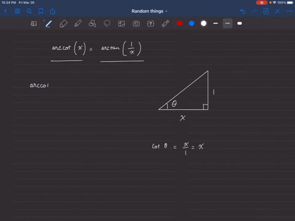The width and height of the screenshot is (295, 221).
Task: Select the Shapes tool
Action: coord(92,23)
